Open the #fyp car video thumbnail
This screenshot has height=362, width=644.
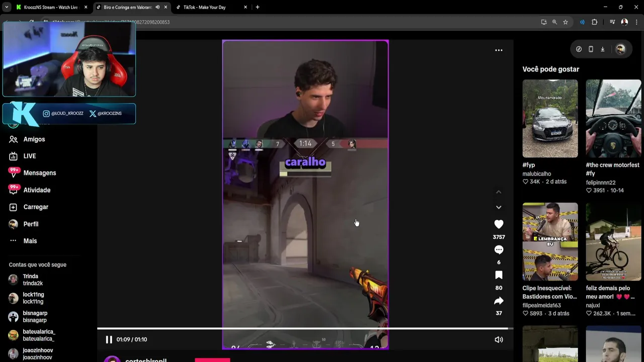click(550, 119)
